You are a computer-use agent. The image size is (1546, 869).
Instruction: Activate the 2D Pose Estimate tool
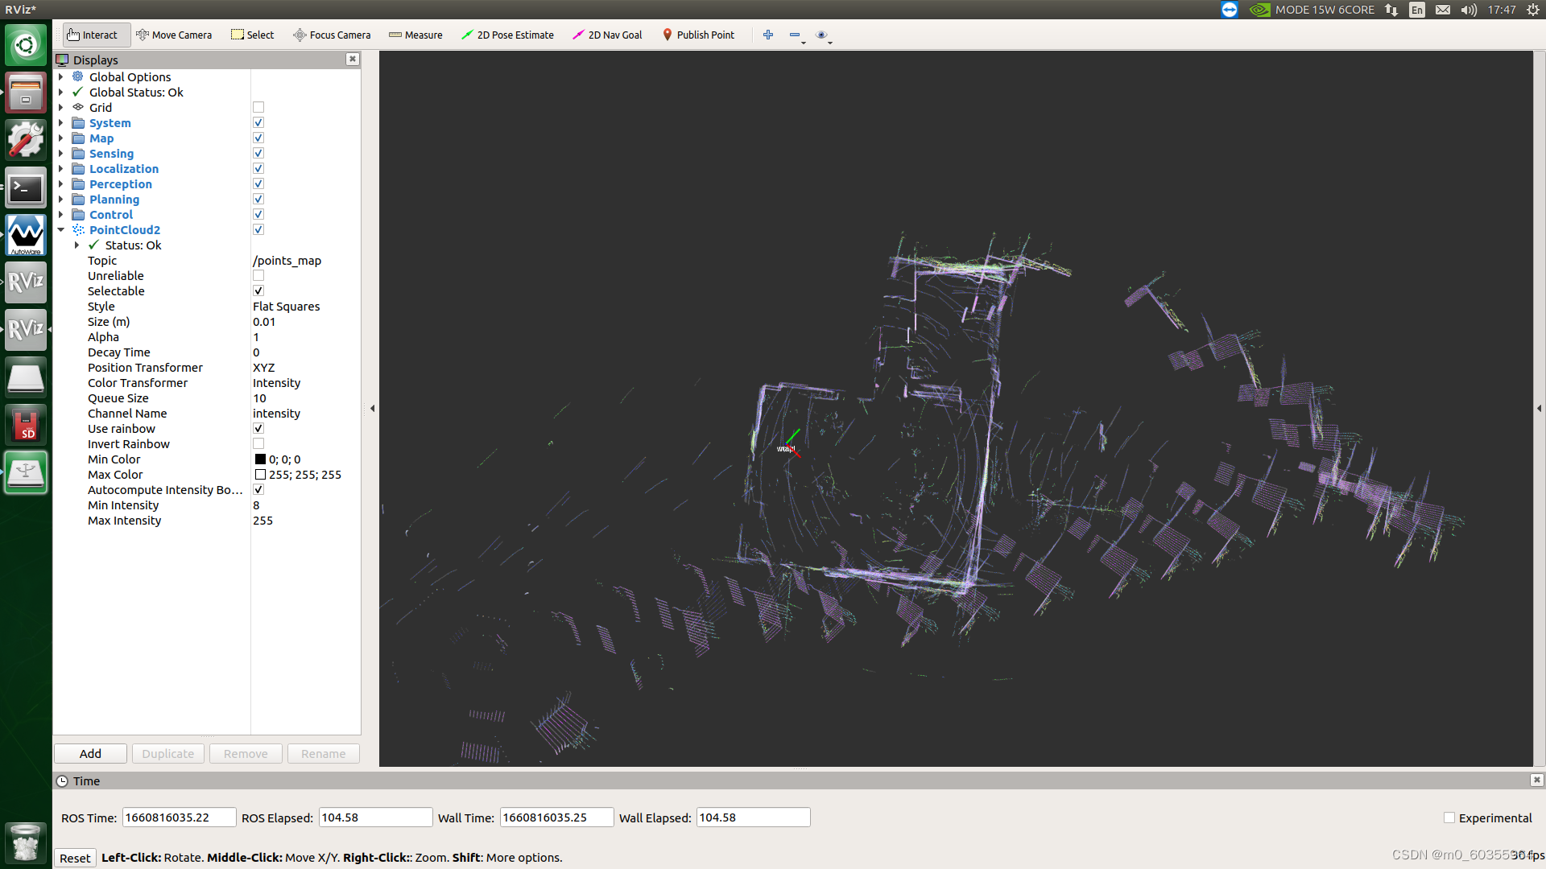pyautogui.click(x=507, y=35)
